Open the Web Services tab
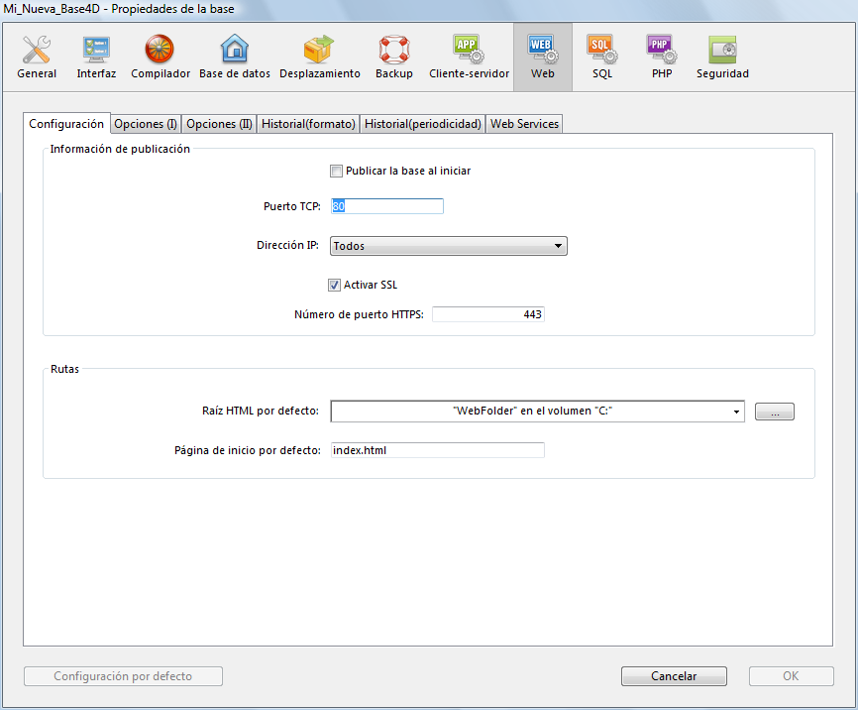Image resolution: width=858 pixels, height=710 pixels. (524, 124)
